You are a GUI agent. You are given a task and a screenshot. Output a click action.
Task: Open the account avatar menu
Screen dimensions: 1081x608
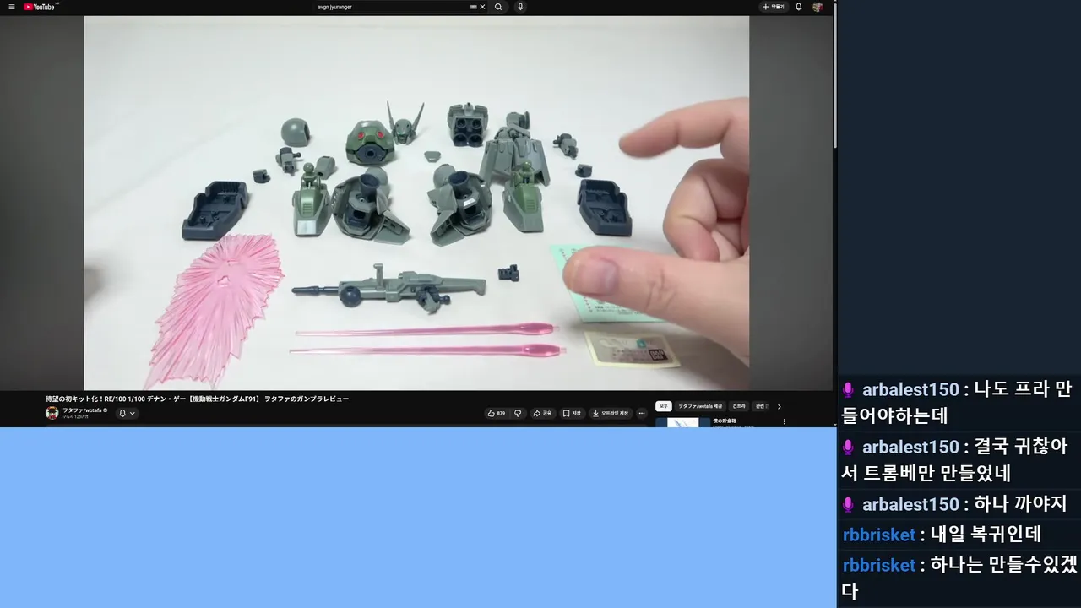pyautogui.click(x=818, y=7)
